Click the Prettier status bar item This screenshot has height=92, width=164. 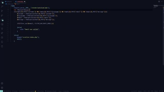point(156,91)
